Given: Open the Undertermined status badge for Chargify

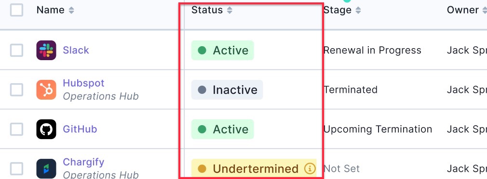Looking at the screenshot, I should pos(254,169).
